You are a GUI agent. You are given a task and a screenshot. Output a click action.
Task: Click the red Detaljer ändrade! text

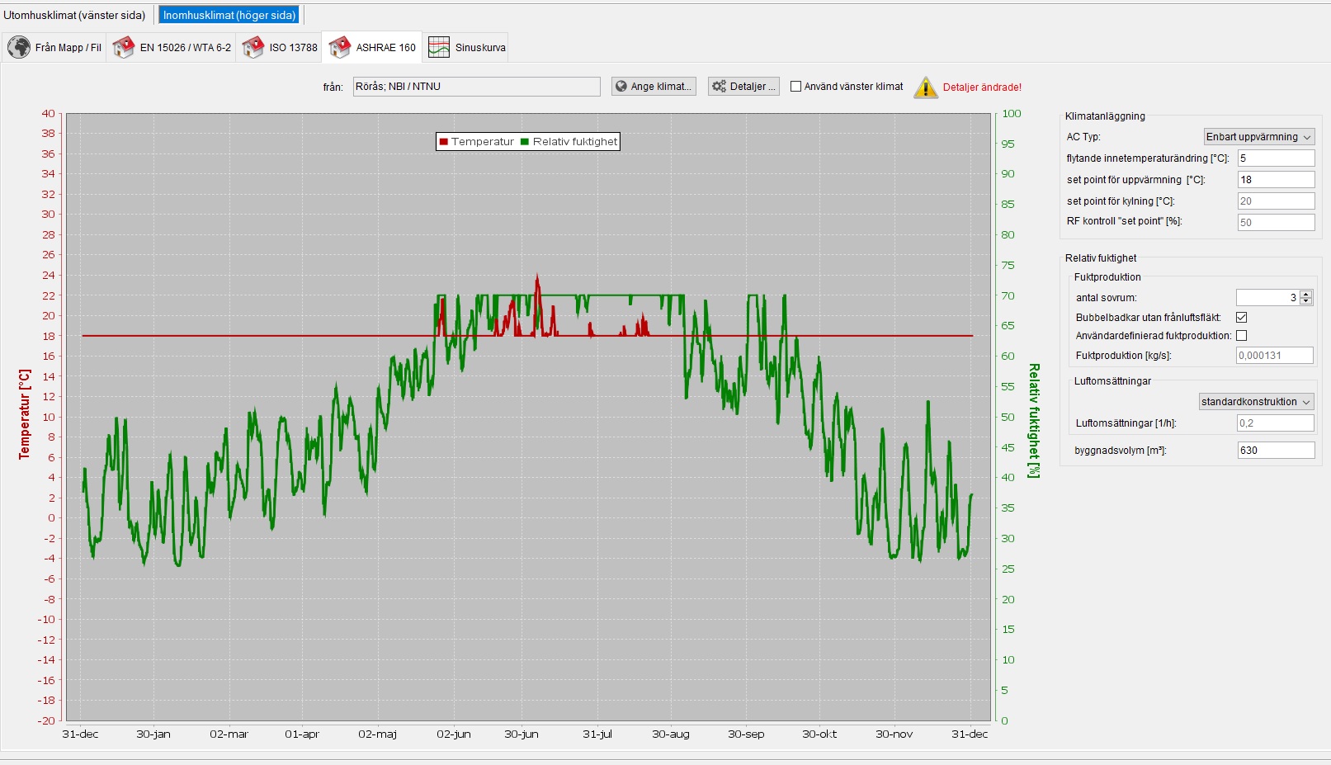[x=982, y=87]
